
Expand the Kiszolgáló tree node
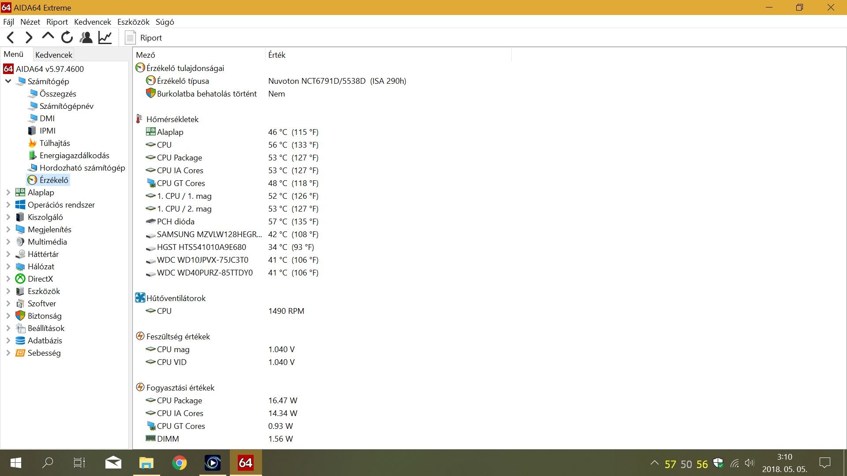point(8,217)
